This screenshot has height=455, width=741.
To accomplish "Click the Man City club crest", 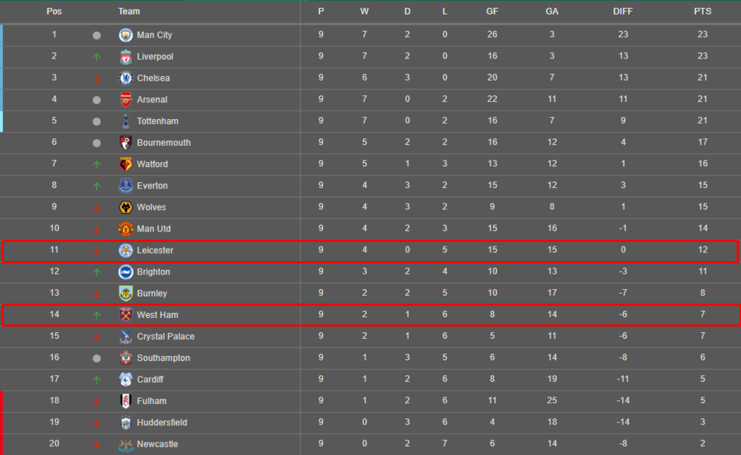I will click(x=125, y=35).
